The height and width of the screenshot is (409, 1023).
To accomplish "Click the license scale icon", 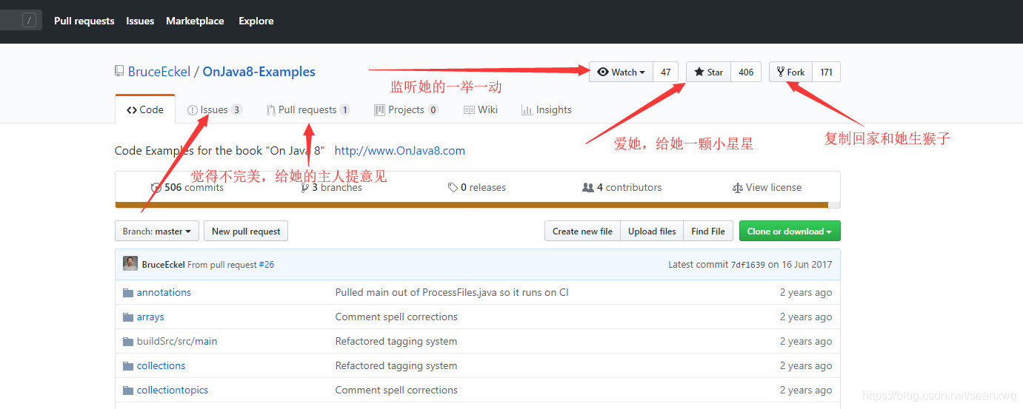I will pyautogui.click(x=737, y=188).
